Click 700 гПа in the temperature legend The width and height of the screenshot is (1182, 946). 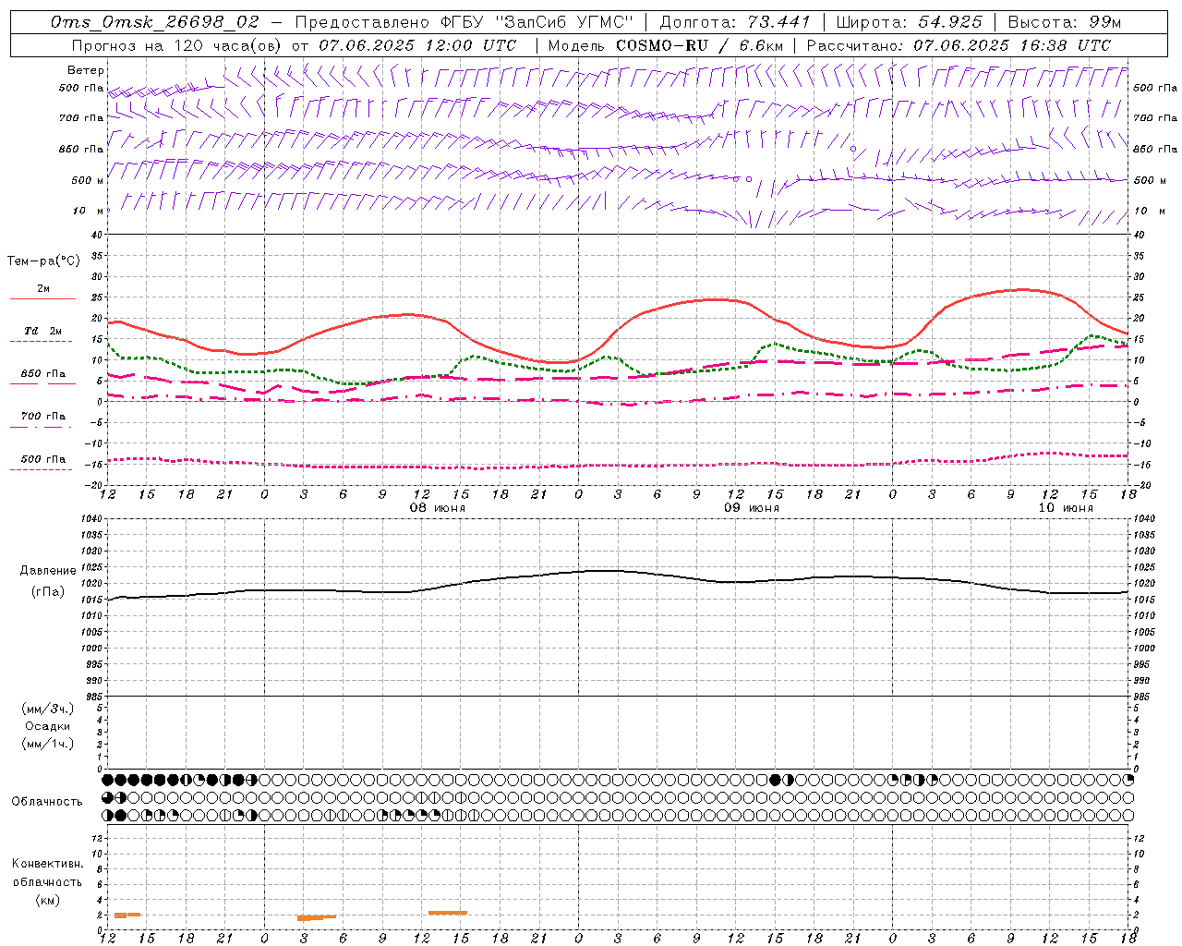pyautogui.click(x=42, y=417)
